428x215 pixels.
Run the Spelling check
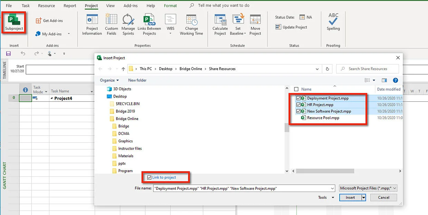point(333,22)
